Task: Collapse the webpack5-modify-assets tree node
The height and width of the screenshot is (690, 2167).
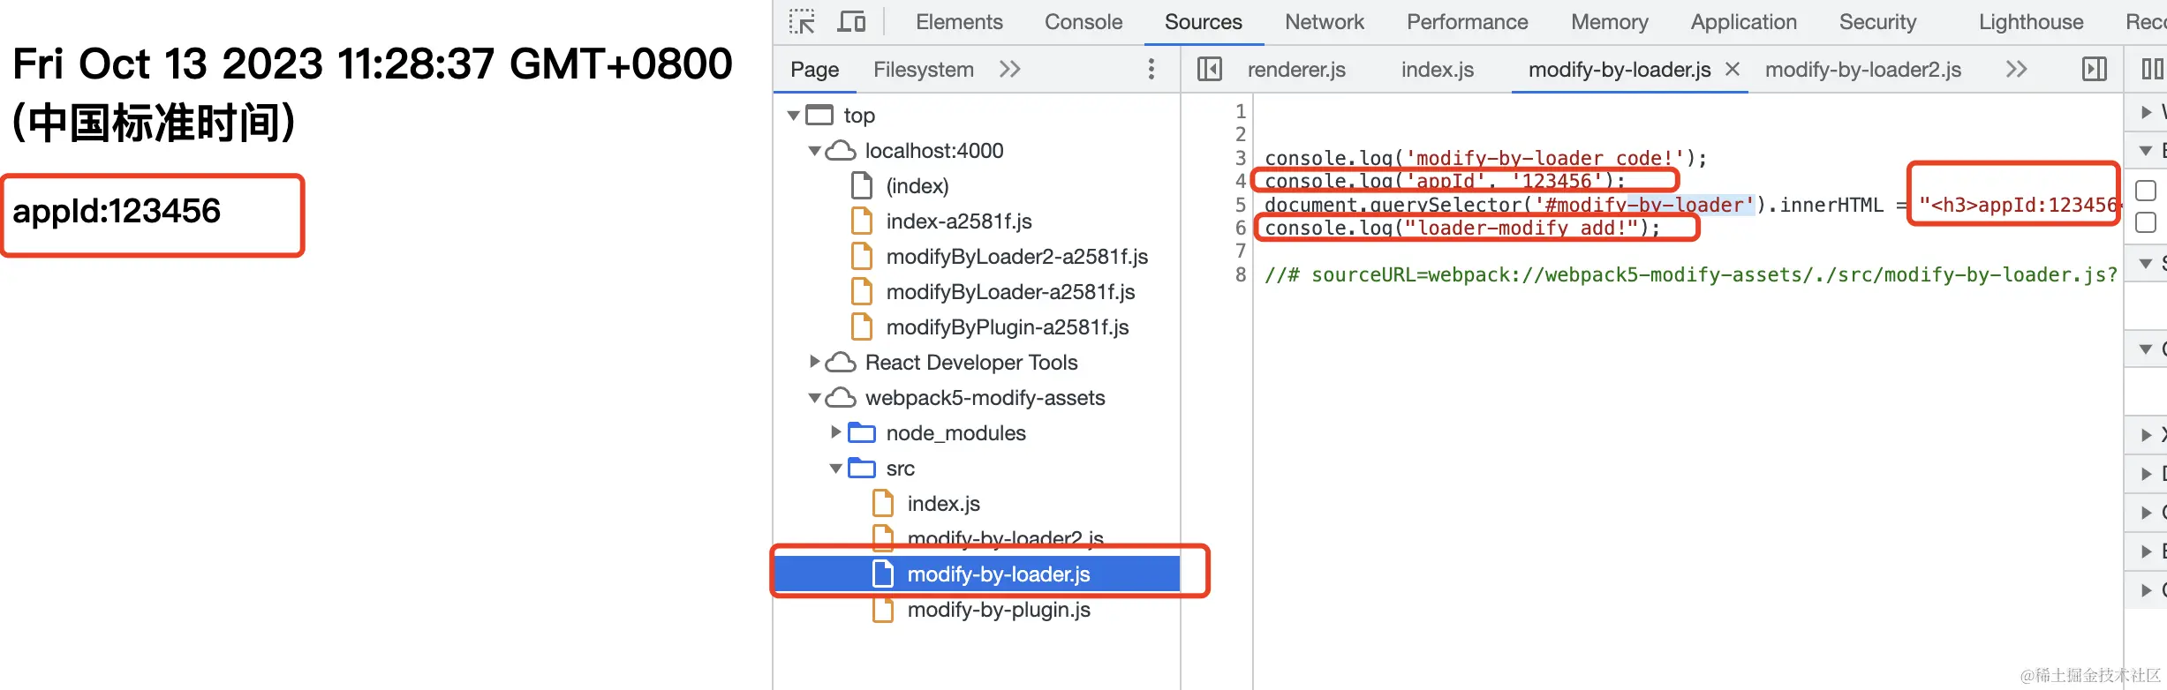Action: tap(815, 398)
